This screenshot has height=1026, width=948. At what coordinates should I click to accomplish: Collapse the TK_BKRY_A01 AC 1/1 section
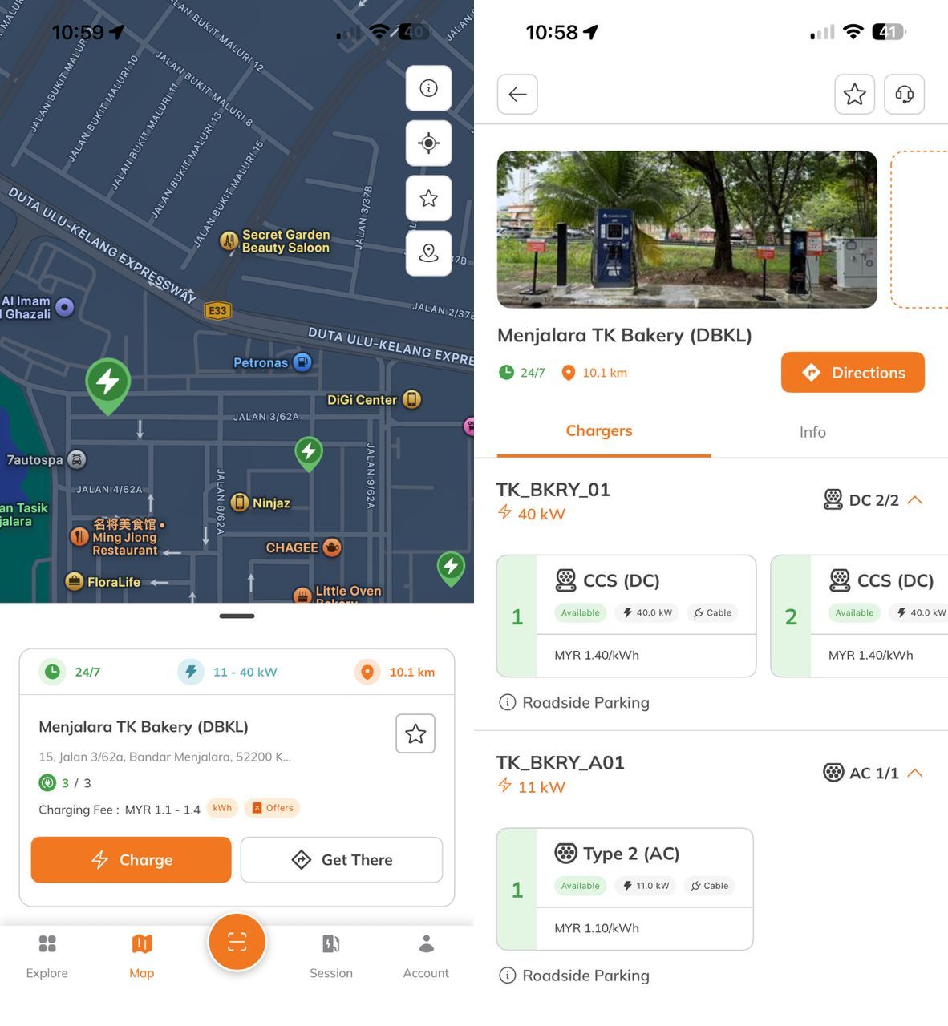tap(914, 774)
